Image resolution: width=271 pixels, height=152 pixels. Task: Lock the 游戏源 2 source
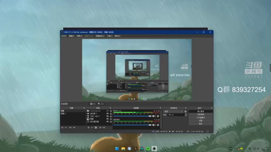(111, 113)
